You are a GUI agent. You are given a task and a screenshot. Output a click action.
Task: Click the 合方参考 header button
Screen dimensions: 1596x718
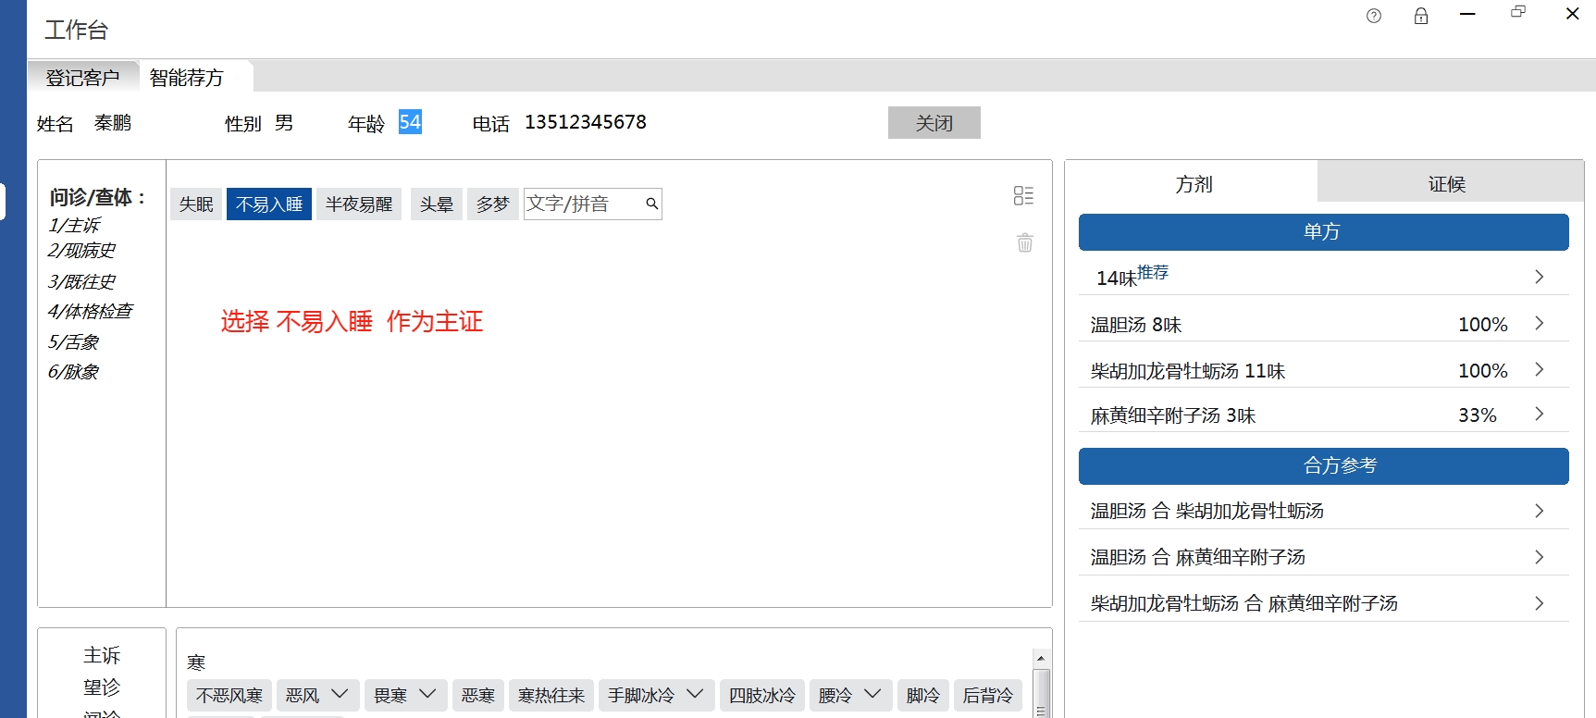click(x=1323, y=465)
